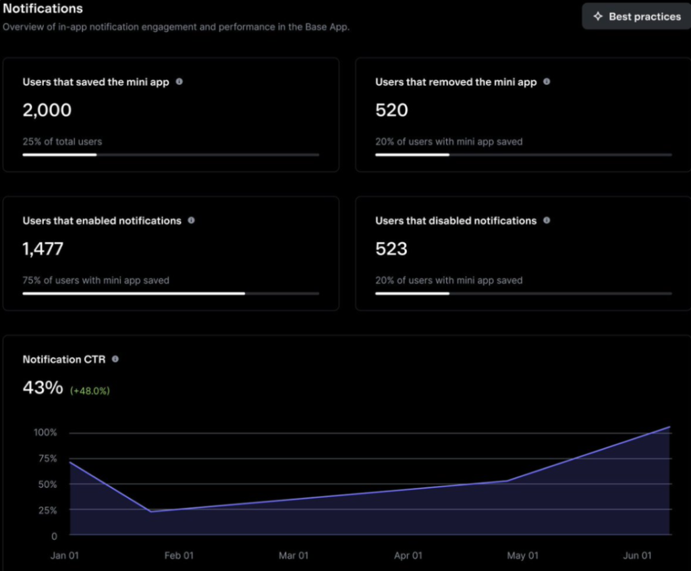691x571 pixels.
Task: Click the sparkle icon on Best practices
Action: click(597, 16)
